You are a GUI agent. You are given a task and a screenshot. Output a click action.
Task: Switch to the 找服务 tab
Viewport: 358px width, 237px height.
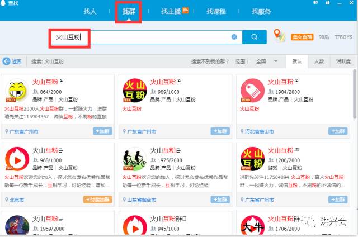click(261, 11)
